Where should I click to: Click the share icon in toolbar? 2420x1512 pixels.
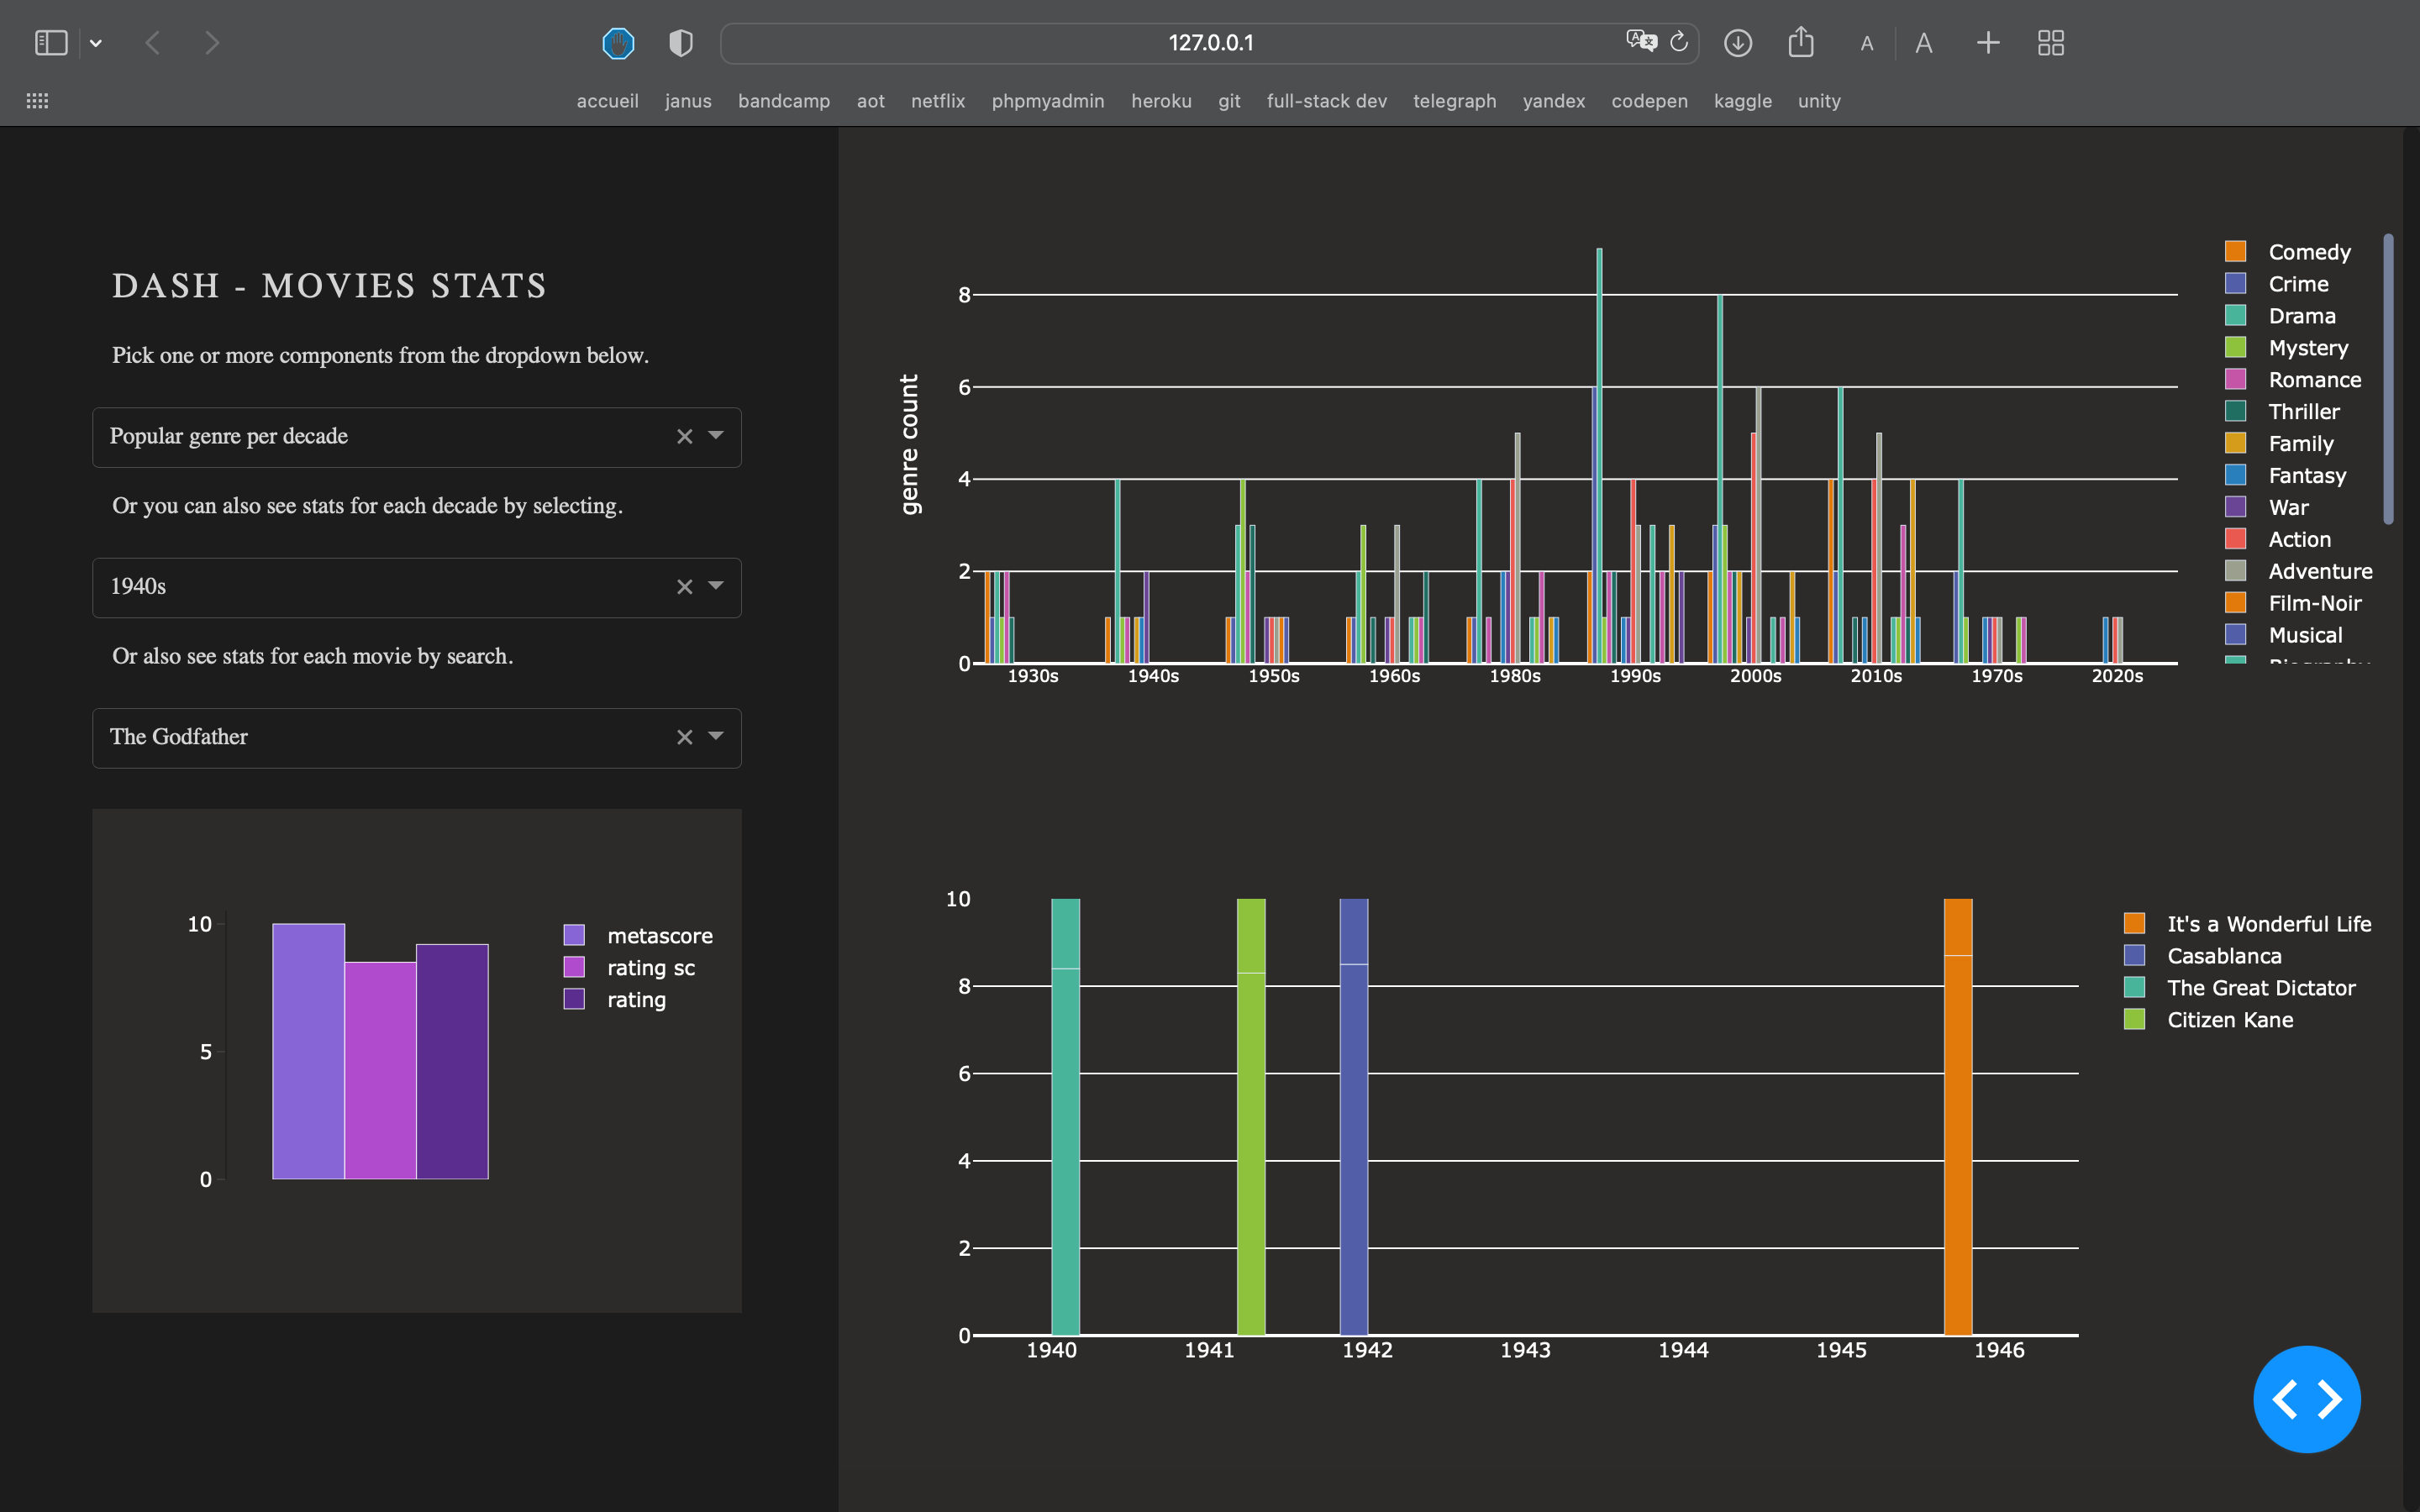pos(1801,42)
